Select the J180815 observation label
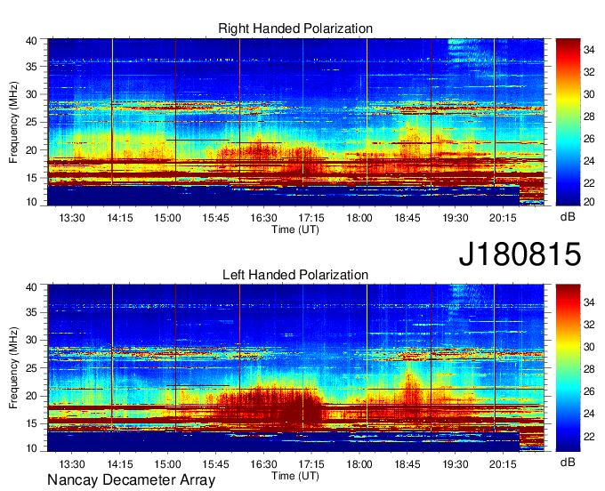The image size is (605, 491). point(520,254)
